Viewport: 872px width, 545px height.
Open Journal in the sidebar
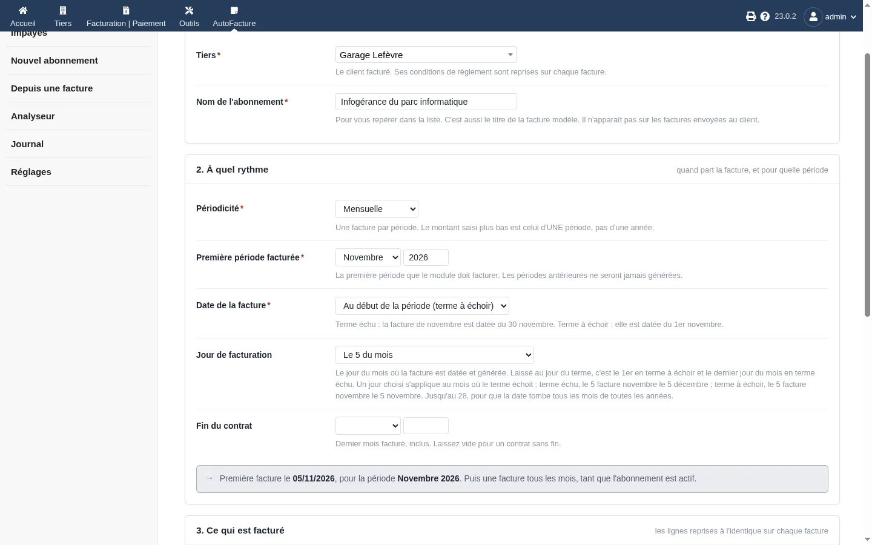coord(27,144)
